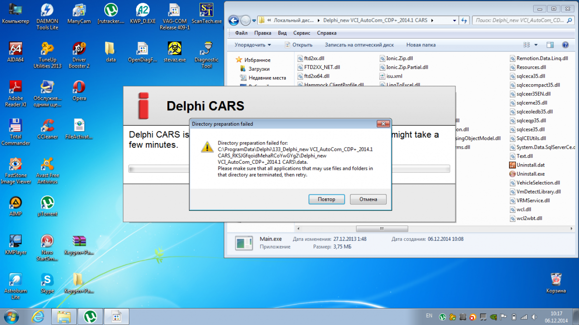This screenshot has width=579, height=325.
Task: Click the Skype desktop icon
Action: [47, 283]
